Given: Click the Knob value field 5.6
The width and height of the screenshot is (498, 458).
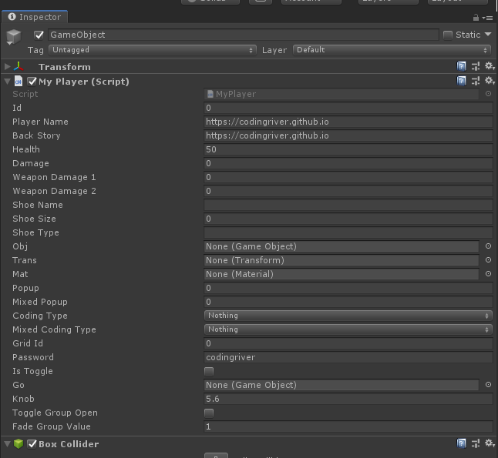Looking at the screenshot, I should pyautogui.click(x=348, y=399).
